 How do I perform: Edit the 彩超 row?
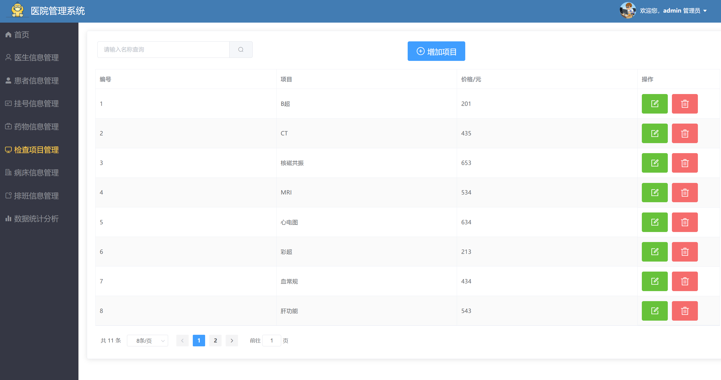pos(654,252)
